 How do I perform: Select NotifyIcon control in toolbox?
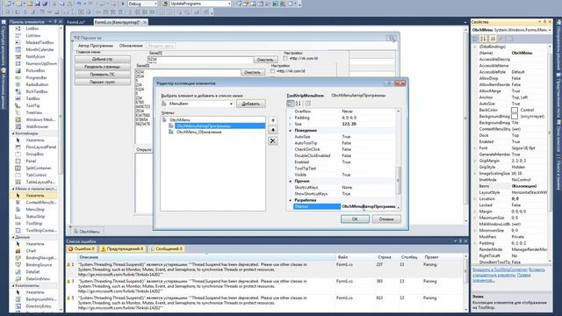pyautogui.click(x=35, y=56)
